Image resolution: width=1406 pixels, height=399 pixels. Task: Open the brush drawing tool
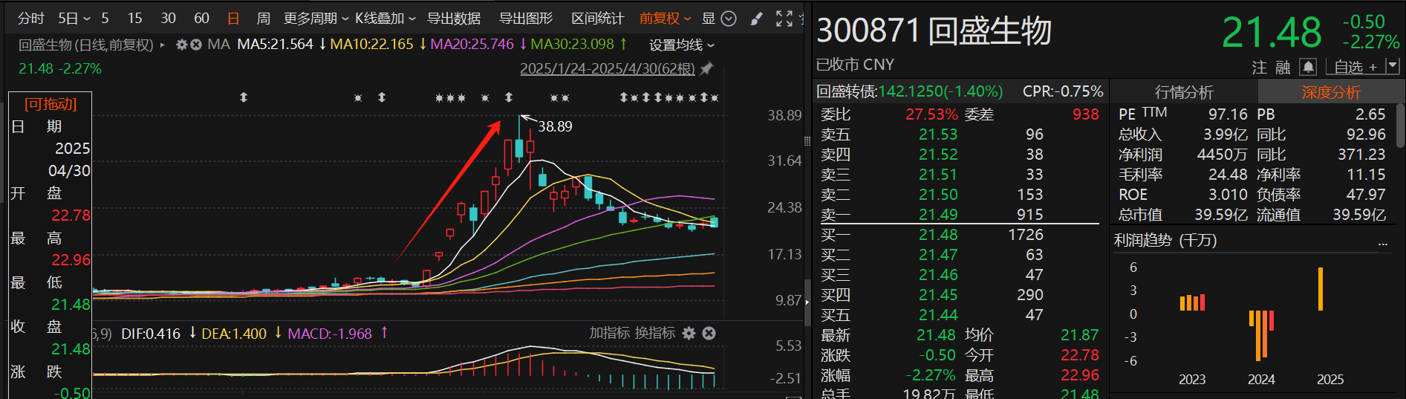click(x=757, y=19)
